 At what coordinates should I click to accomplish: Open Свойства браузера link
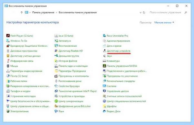point(69,86)
